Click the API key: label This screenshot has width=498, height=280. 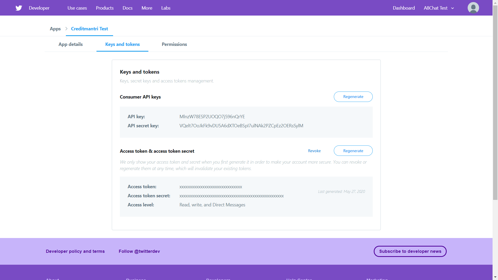pos(136,117)
